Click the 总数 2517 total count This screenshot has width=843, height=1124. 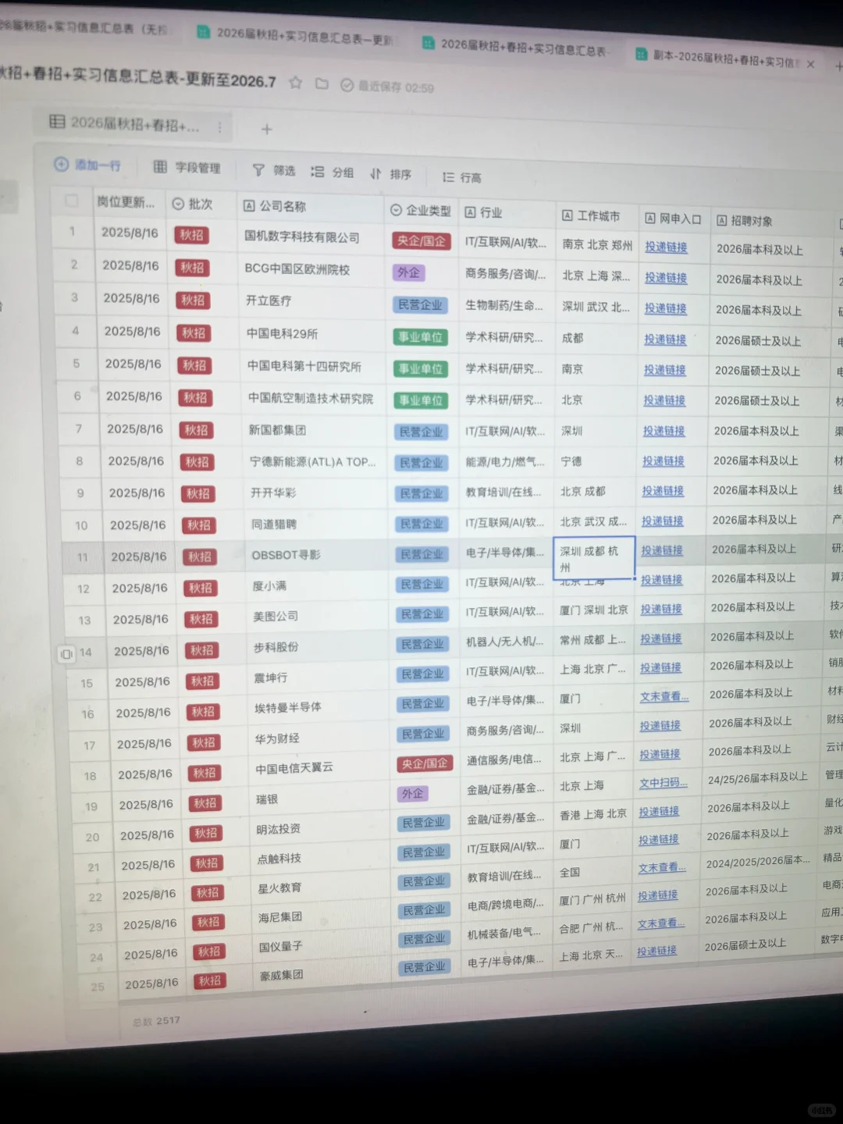156,1021
